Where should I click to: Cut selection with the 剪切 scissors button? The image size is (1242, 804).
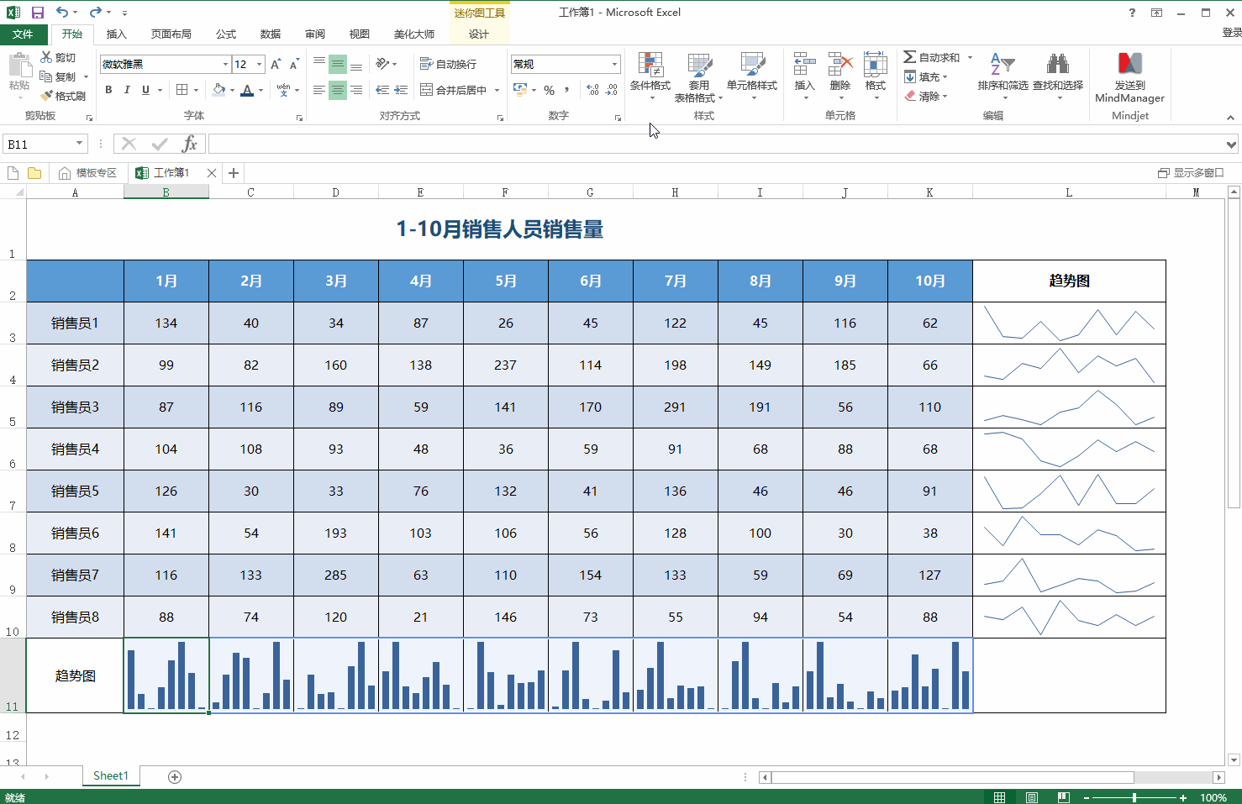[x=58, y=57]
